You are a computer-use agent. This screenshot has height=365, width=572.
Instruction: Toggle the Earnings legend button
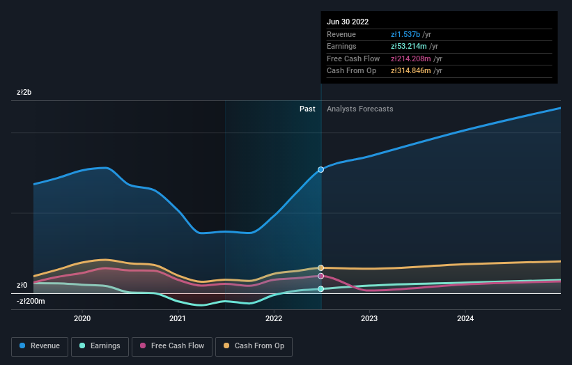(100, 346)
